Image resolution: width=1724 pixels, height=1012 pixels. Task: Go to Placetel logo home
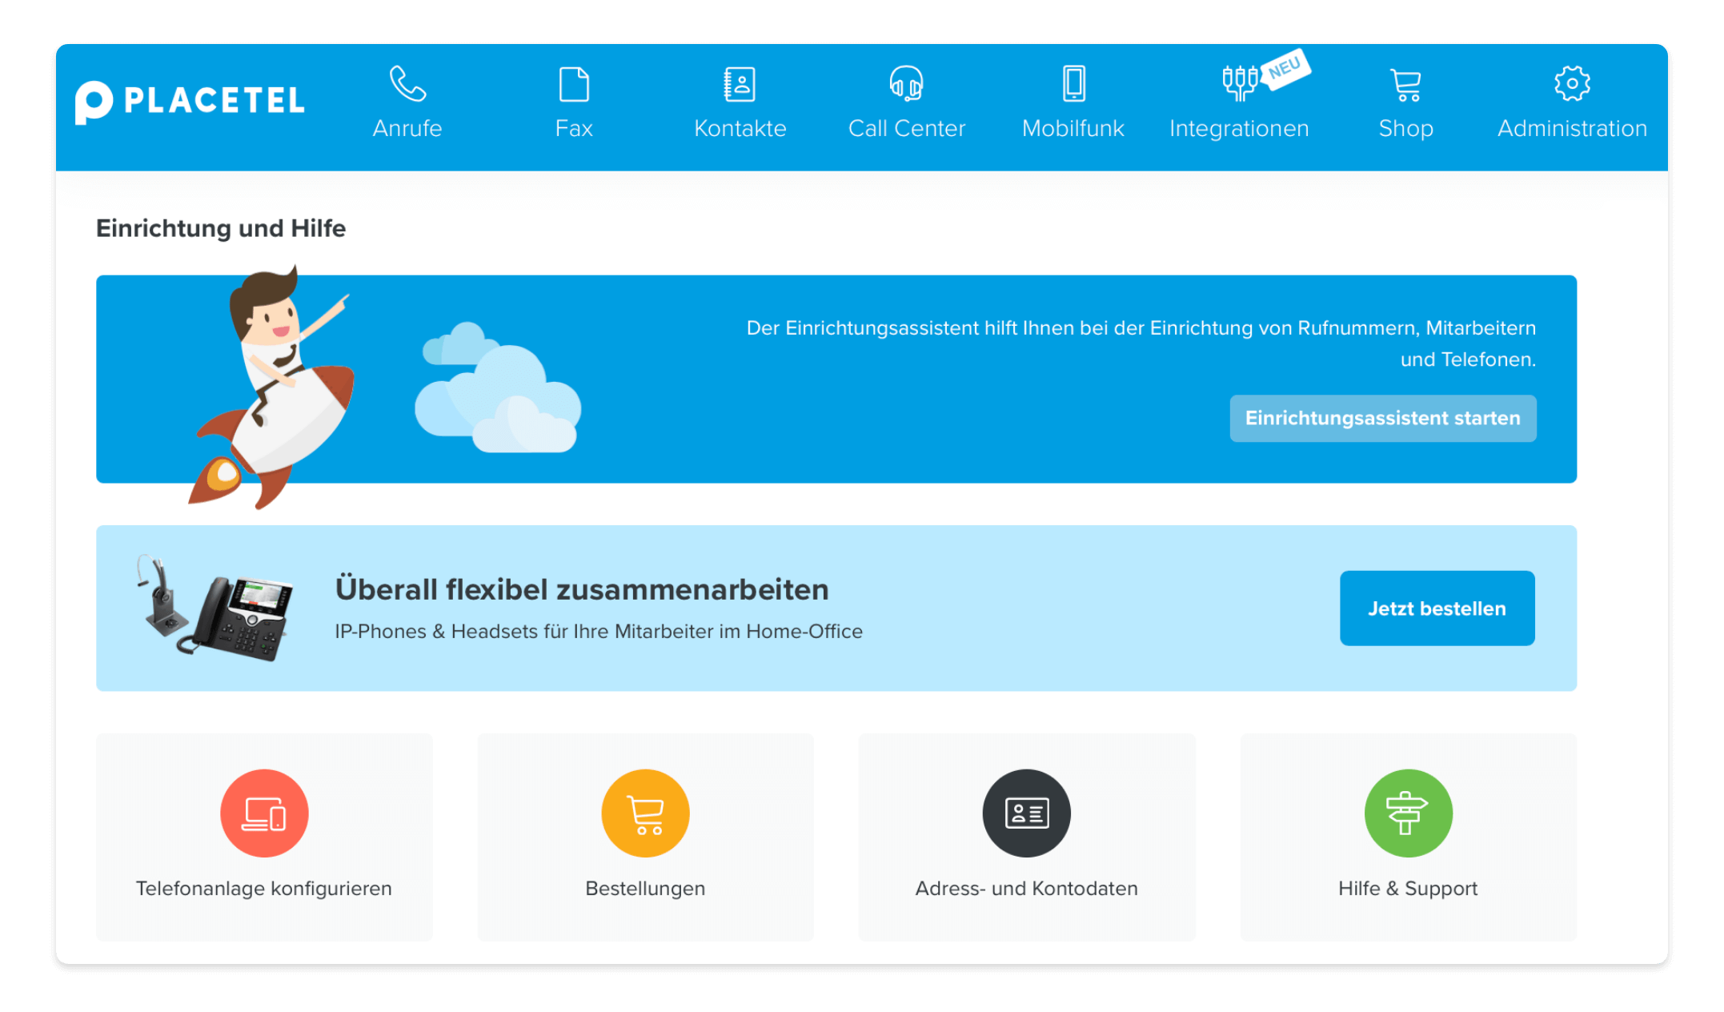[x=190, y=102]
